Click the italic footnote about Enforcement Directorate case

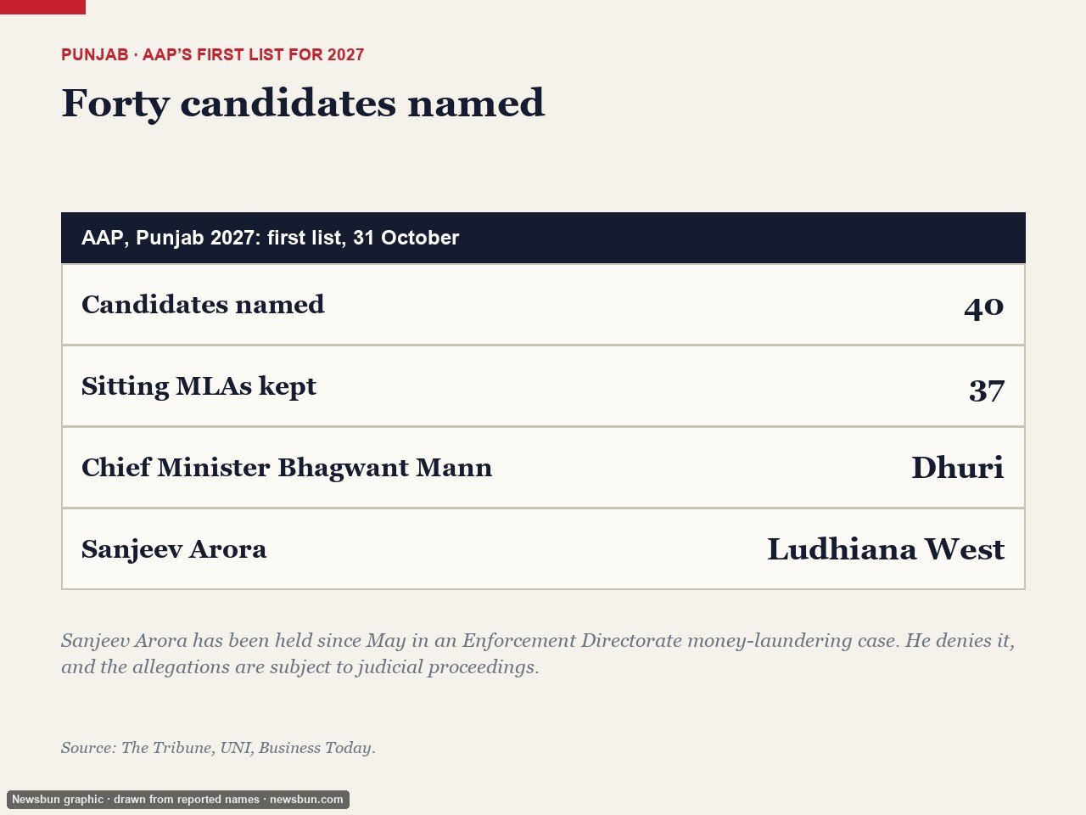pos(538,654)
